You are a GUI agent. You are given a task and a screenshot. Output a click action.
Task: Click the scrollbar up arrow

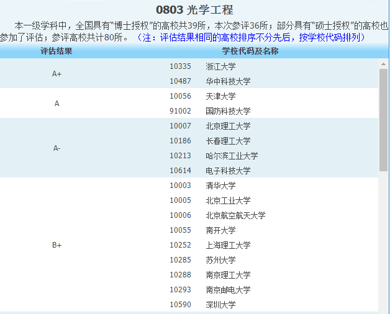pyautogui.click(x=383, y=64)
